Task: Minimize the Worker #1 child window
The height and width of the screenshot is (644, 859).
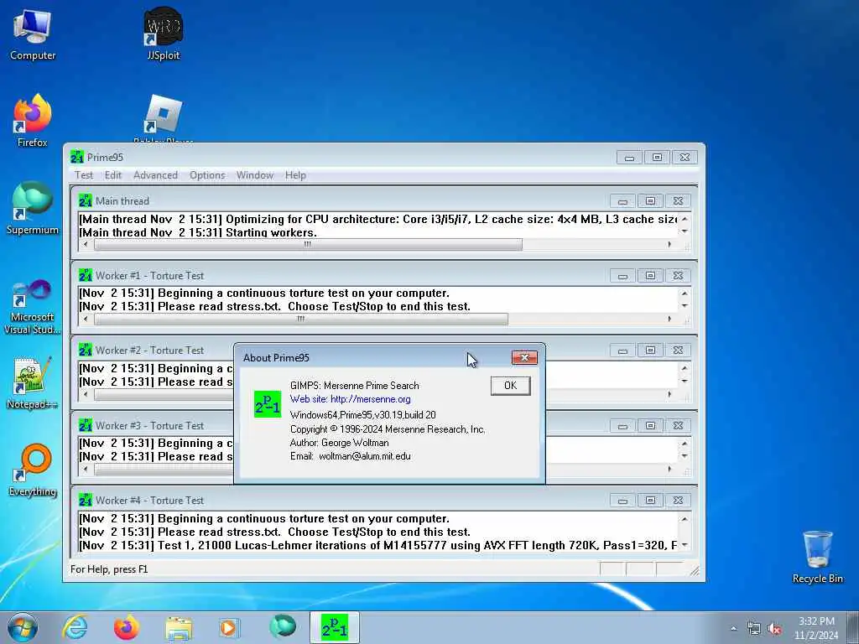Action: coord(623,275)
